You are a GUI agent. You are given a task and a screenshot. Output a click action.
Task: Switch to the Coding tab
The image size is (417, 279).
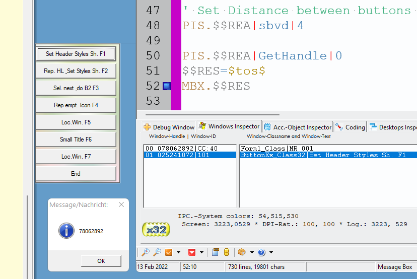[x=351, y=127]
